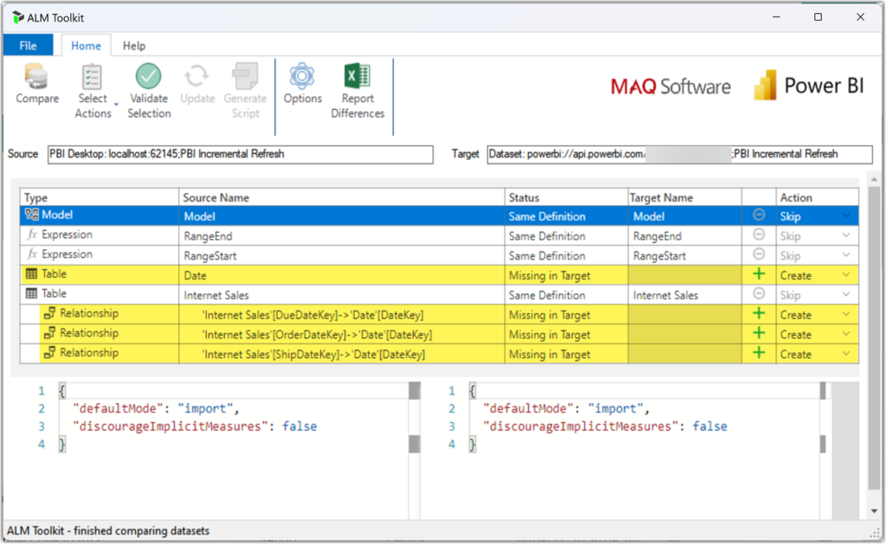Screen dimensions: 886x544
Task: Click the ALM Toolkit title bar icon
Action: [17, 17]
